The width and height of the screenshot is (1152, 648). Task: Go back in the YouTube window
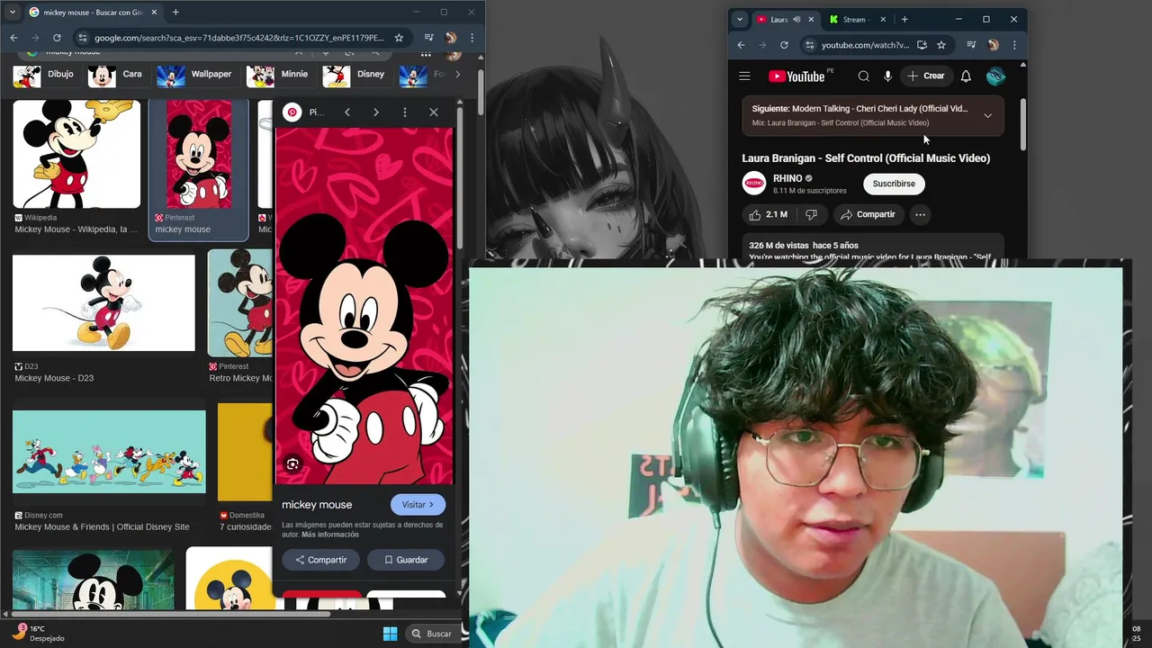[x=741, y=45]
